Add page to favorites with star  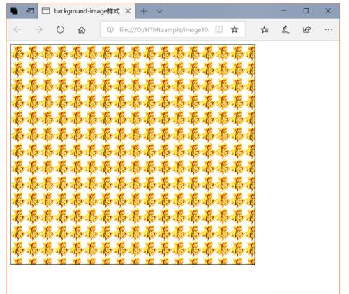[235, 29]
